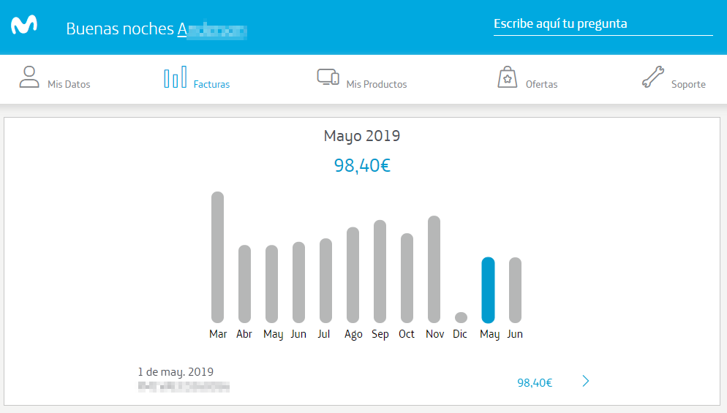Click the 98,40€ amount in the invoice row
Screen dimensions: 727x413
coord(535,382)
